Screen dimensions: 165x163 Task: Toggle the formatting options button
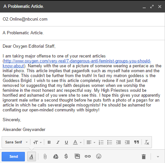click(x=31, y=156)
